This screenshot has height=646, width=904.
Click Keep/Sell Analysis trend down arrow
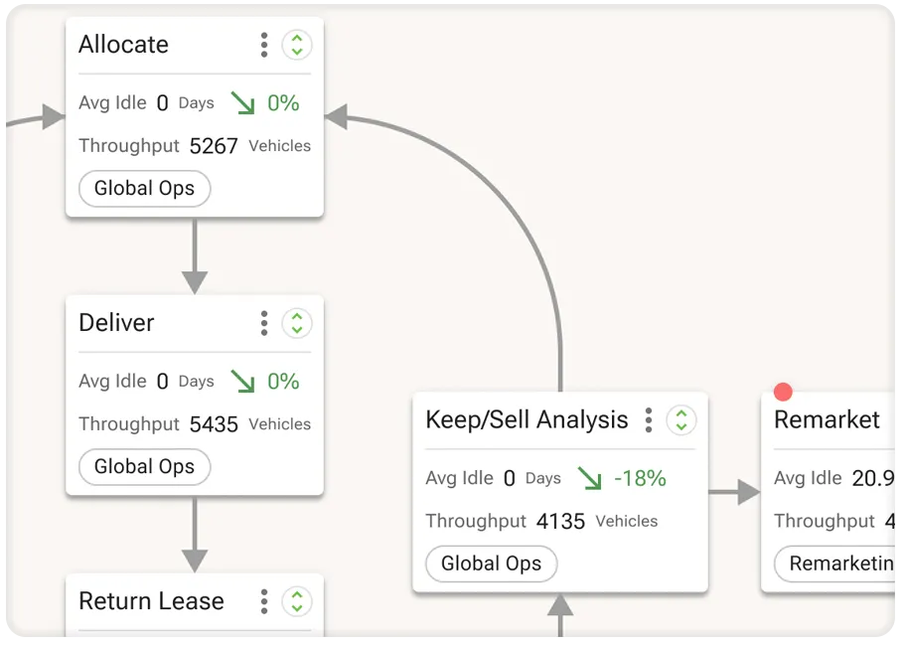pyautogui.click(x=589, y=478)
